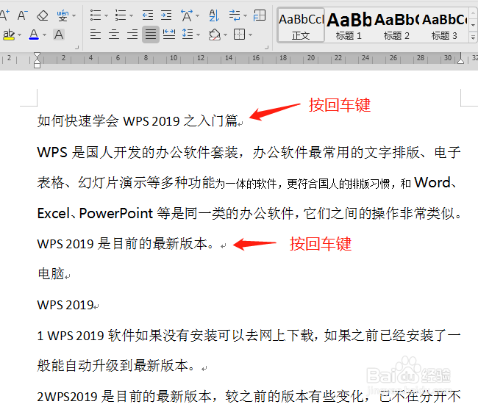478x407 pixels.
Task: Click the left indent ruler marker
Action: [37, 64]
